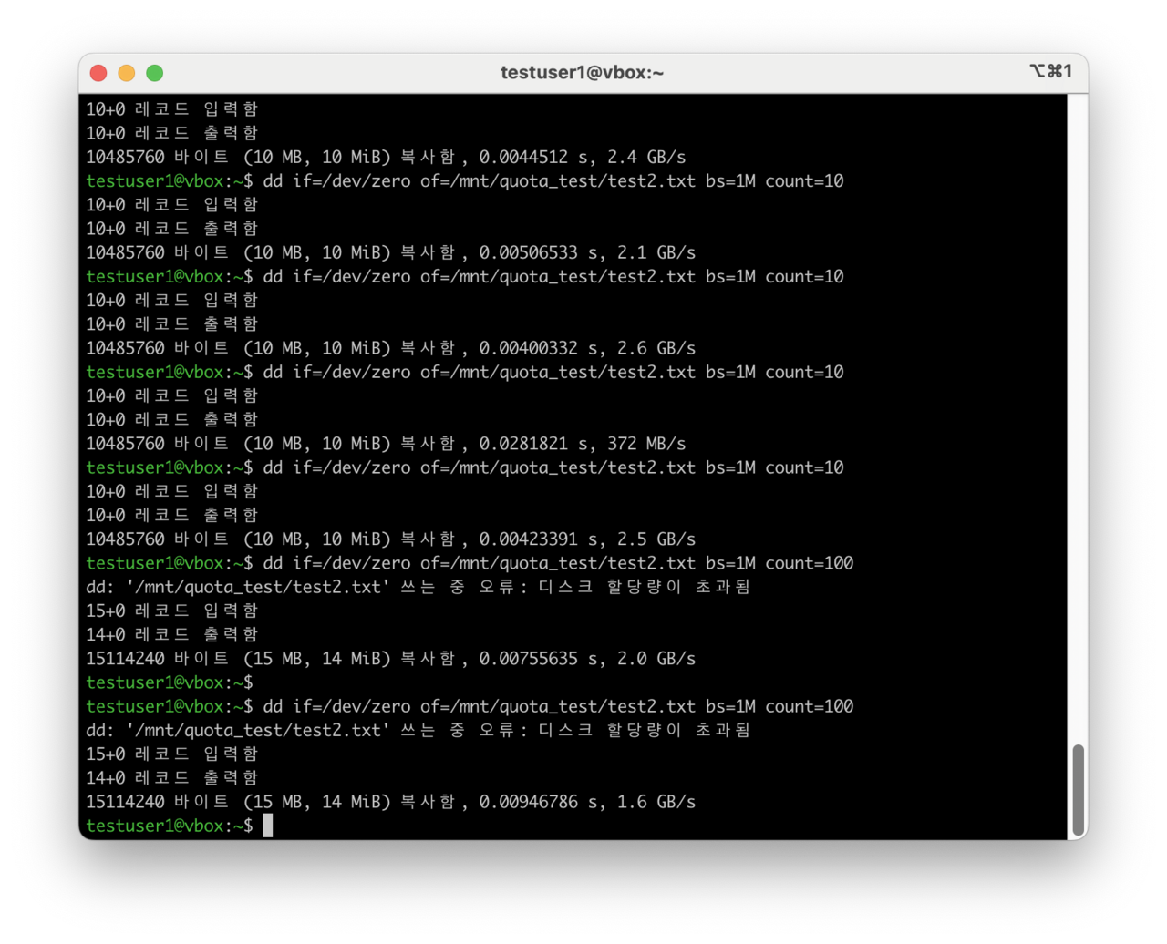Viewport: 1167px width, 944px height.
Task: Click the ⌥⌘1 window shortcut indicator
Action: (x=1049, y=72)
